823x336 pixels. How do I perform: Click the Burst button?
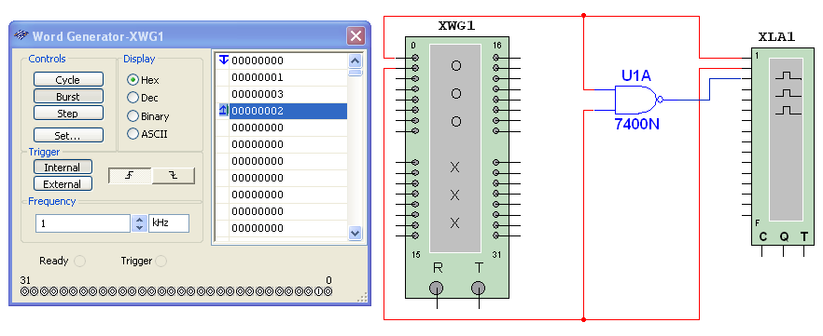tap(68, 96)
